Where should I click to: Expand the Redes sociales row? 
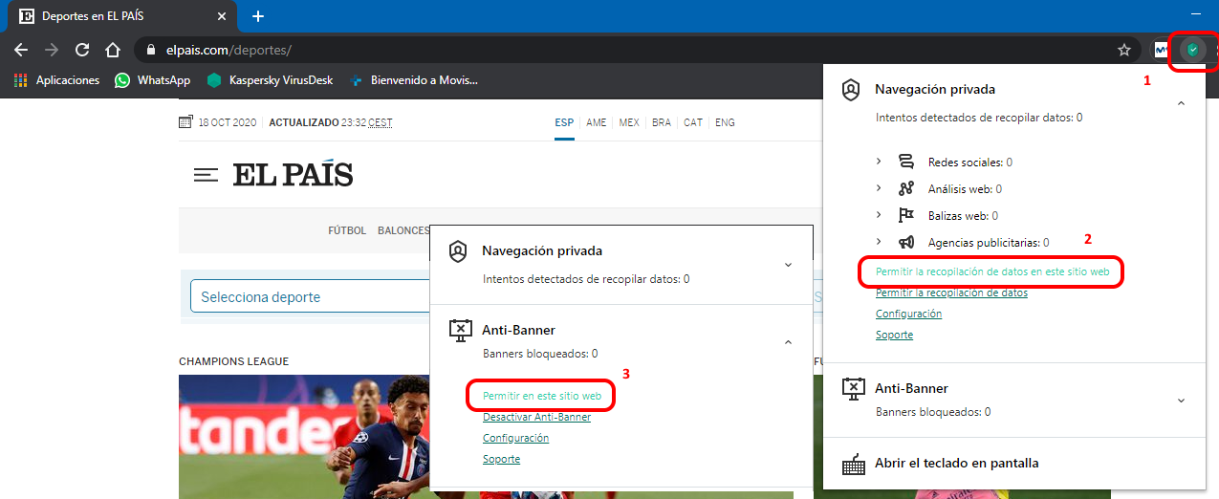880,163
